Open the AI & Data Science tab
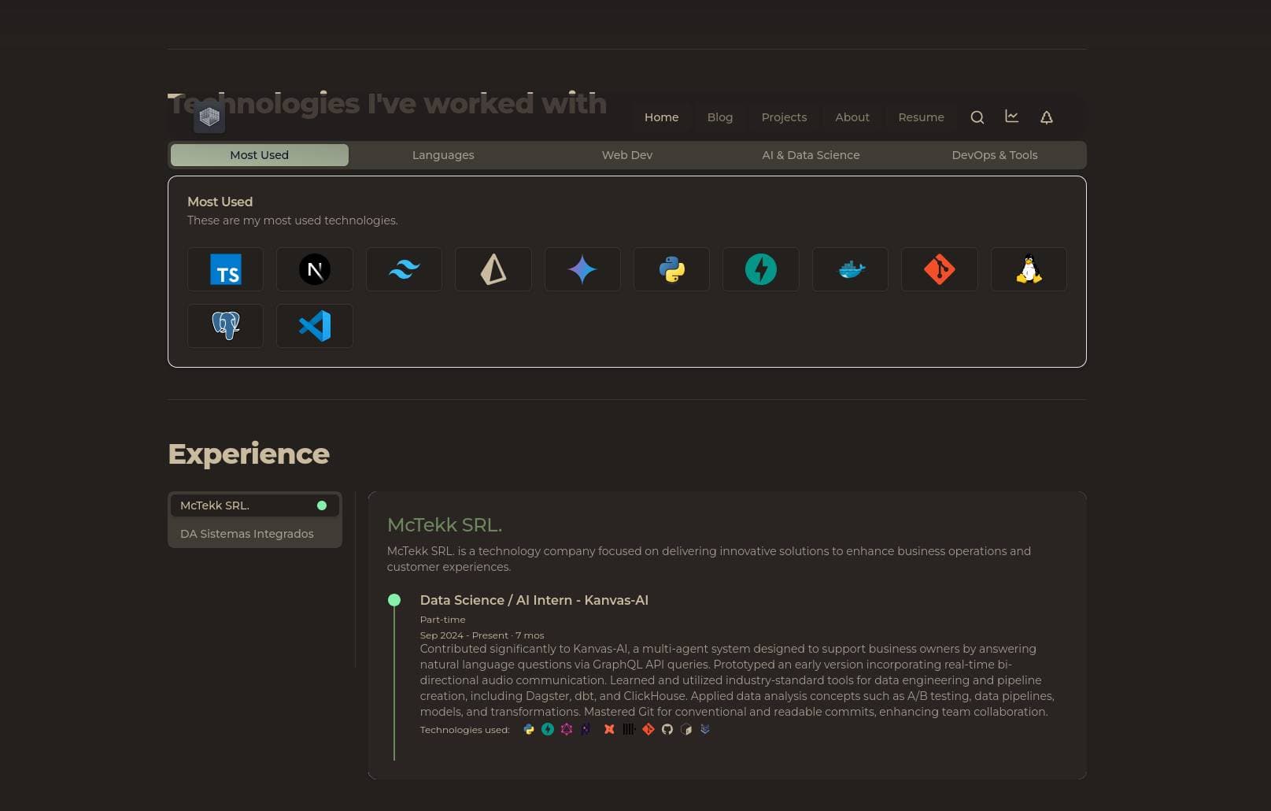This screenshot has height=811, width=1271. tap(811, 155)
